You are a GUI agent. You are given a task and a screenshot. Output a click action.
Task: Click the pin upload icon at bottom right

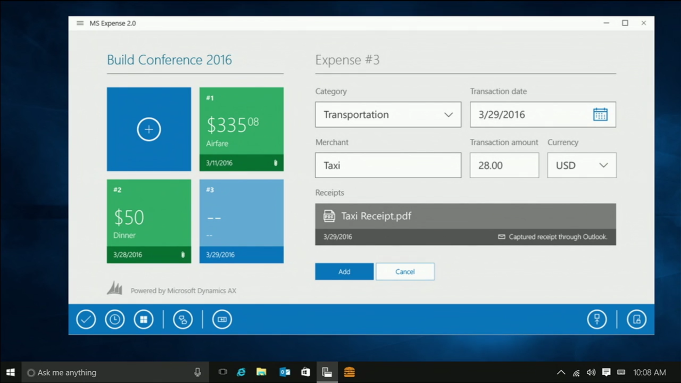coord(597,320)
